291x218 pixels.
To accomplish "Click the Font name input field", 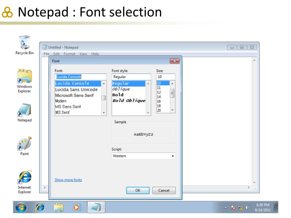I will click(x=81, y=77).
